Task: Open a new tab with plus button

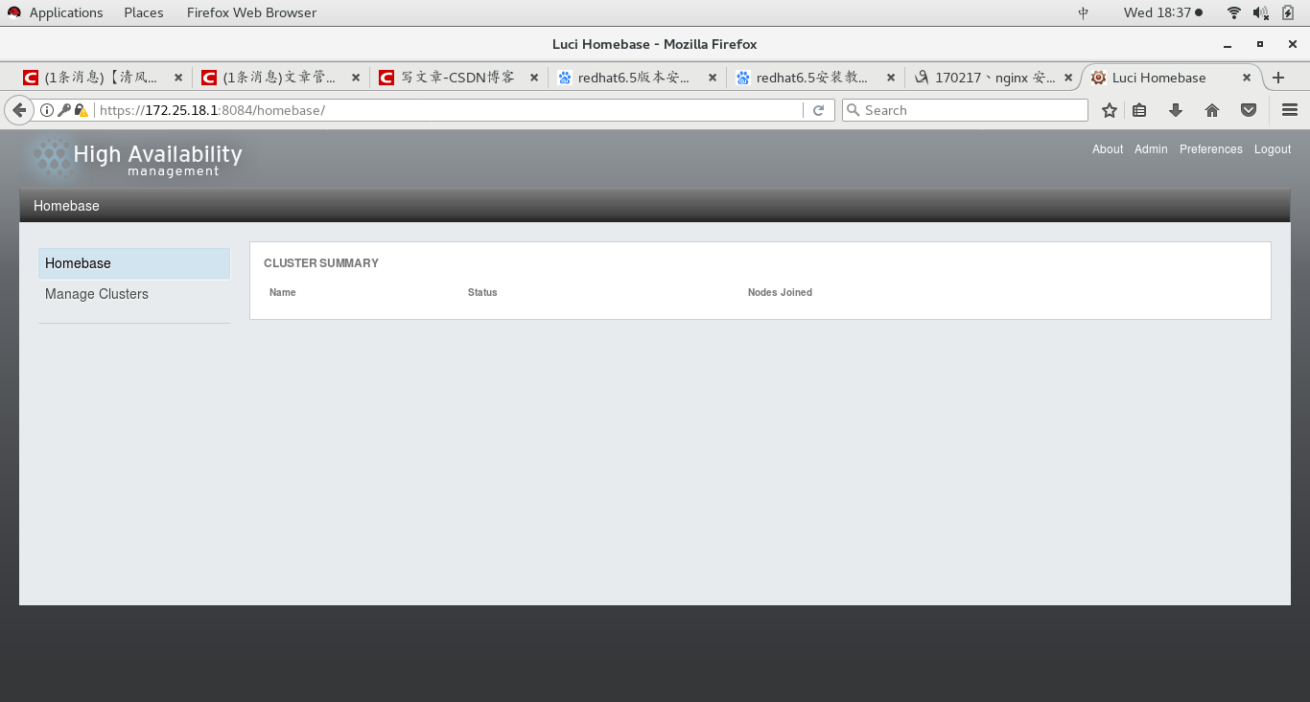Action: pos(1278,78)
